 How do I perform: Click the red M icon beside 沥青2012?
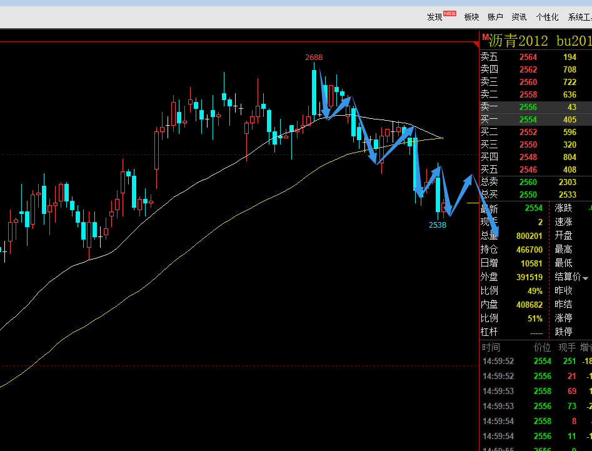point(484,38)
